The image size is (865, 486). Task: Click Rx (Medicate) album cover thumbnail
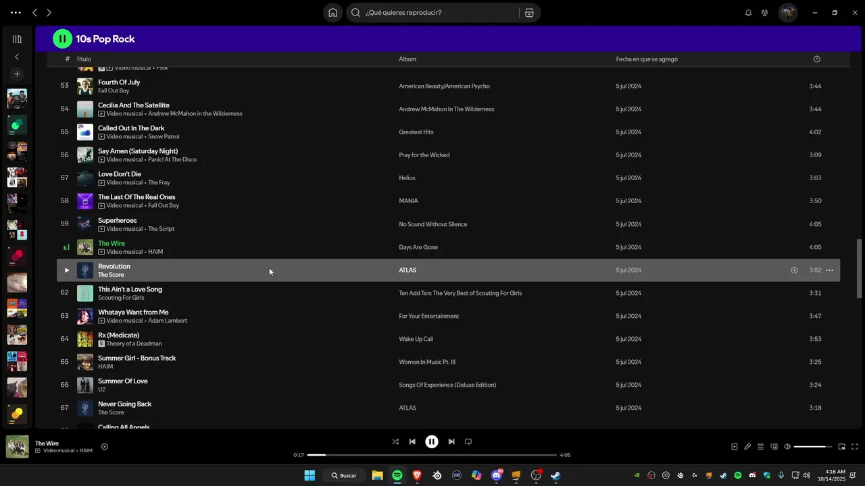85,339
